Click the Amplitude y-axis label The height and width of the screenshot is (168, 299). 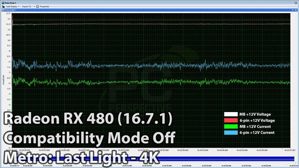click(x=3, y=80)
